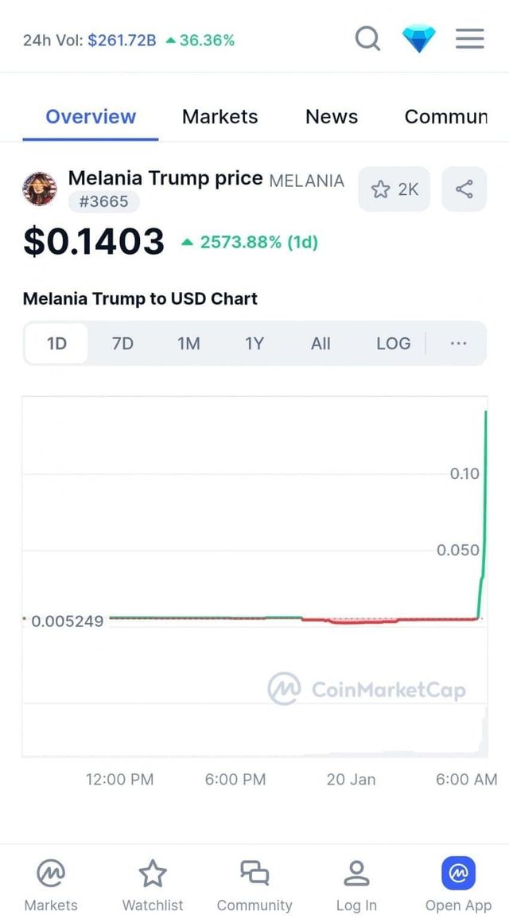Open the News tab

click(x=332, y=117)
